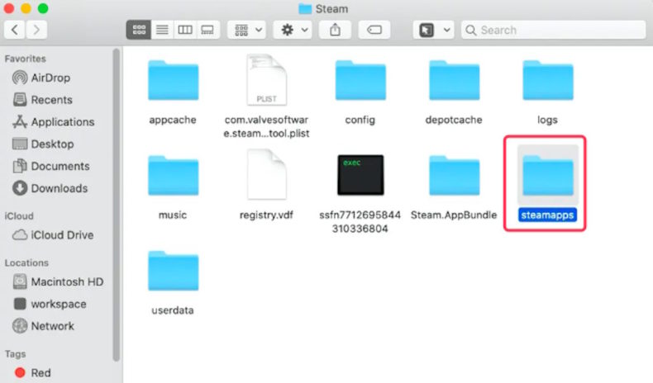Select the steamapps folder icon
This screenshot has width=653, height=383.
click(x=548, y=175)
